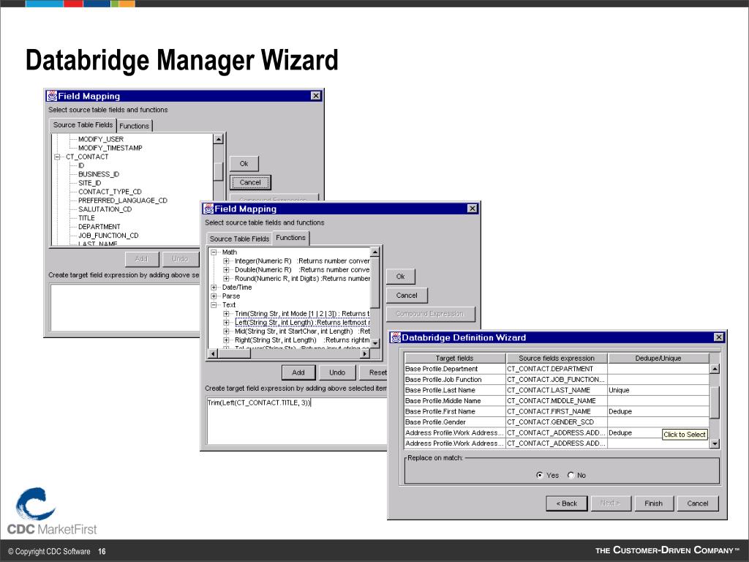Click the Source fields expression column header
The width and height of the screenshot is (749, 562).
[x=557, y=358]
